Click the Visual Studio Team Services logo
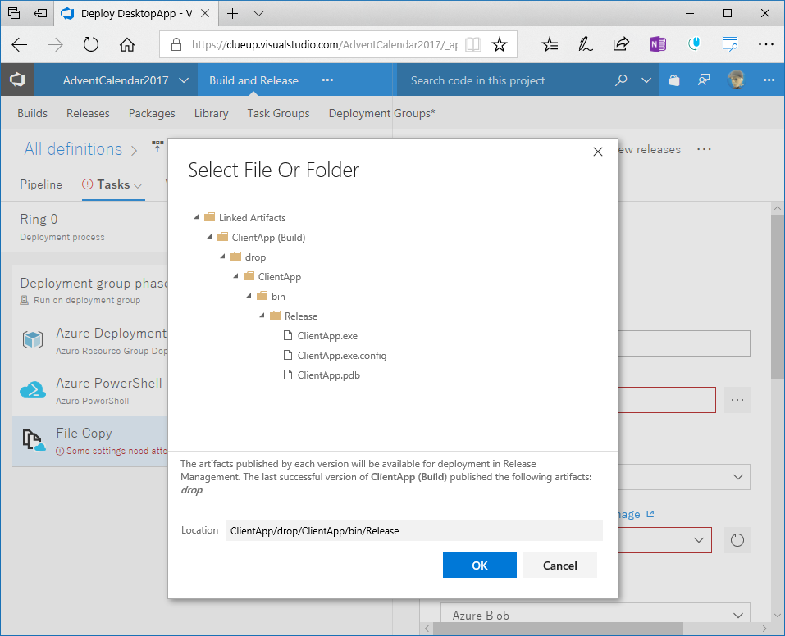The width and height of the screenshot is (785, 636). click(x=17, y=79)
